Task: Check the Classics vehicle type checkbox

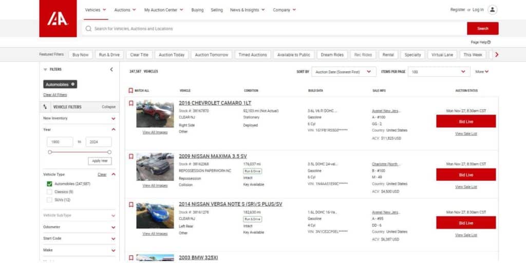Action: click(x=49, y=192)
